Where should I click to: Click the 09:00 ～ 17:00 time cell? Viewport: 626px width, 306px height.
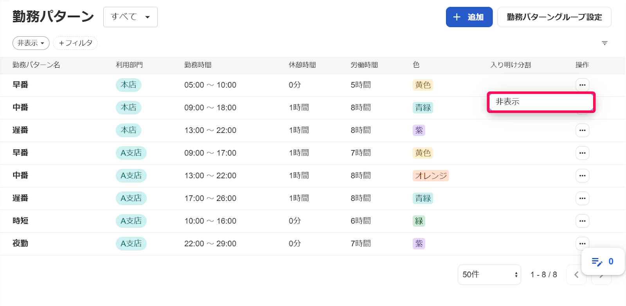[210, 153]
